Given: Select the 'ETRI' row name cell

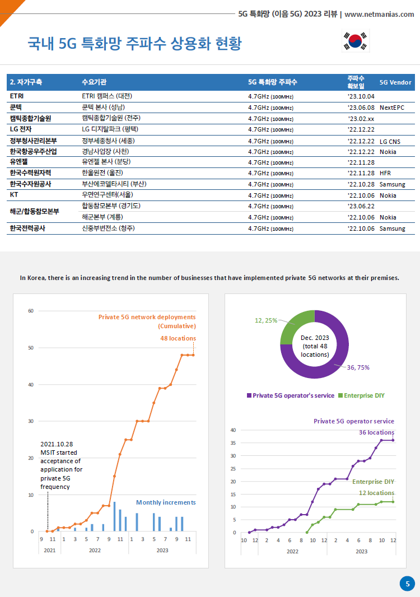Looking at the screenshot, I should pyautogui.click(x=17, y=96).
